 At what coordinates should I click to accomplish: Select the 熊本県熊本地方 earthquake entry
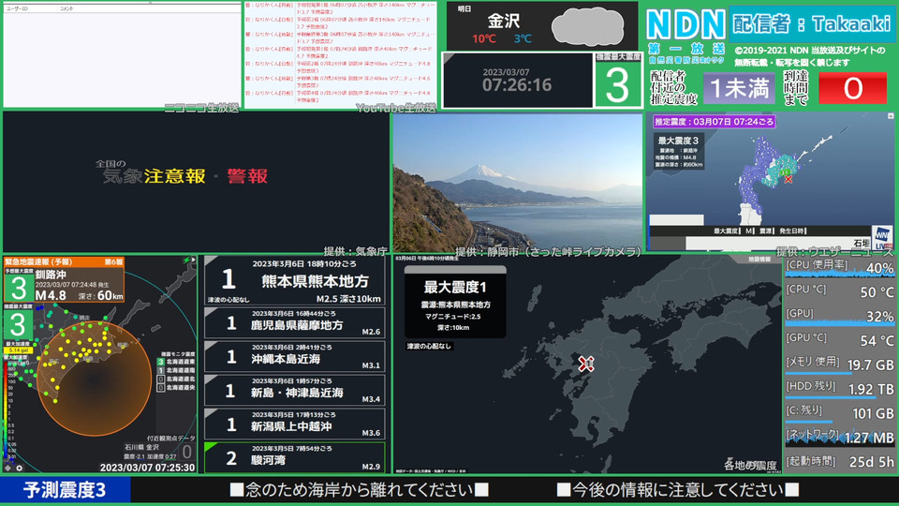click(x=295, y=280)
